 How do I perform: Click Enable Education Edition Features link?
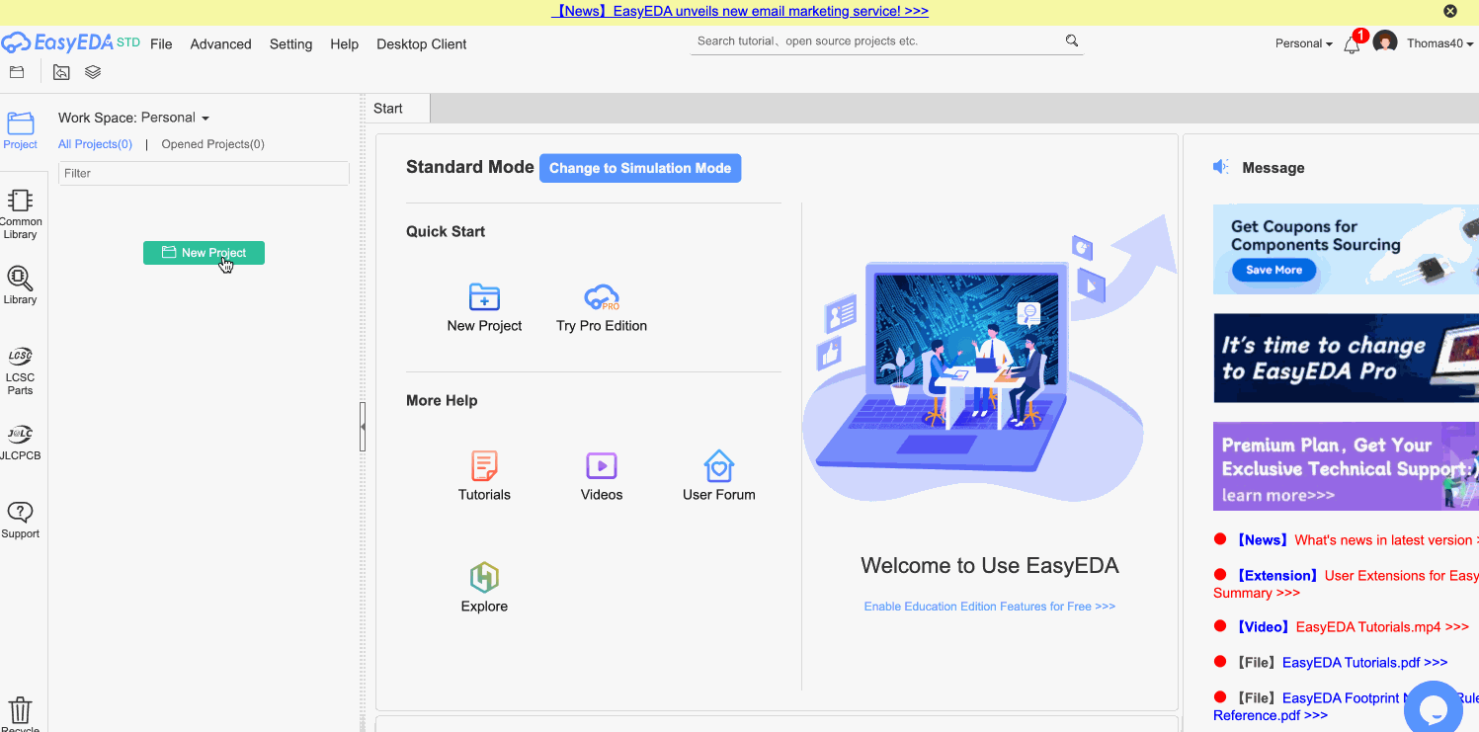(x=989, y=607)
